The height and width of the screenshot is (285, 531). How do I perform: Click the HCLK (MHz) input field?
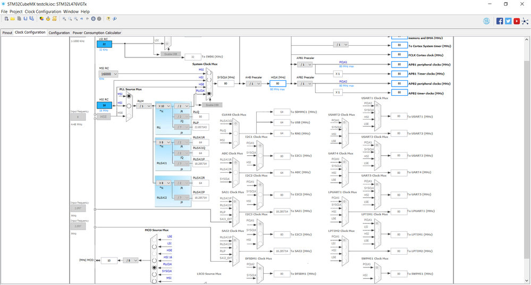[x=277, y=83]
